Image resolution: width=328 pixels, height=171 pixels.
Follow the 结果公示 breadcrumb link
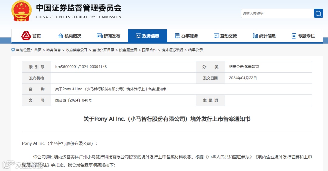[195, 50]
